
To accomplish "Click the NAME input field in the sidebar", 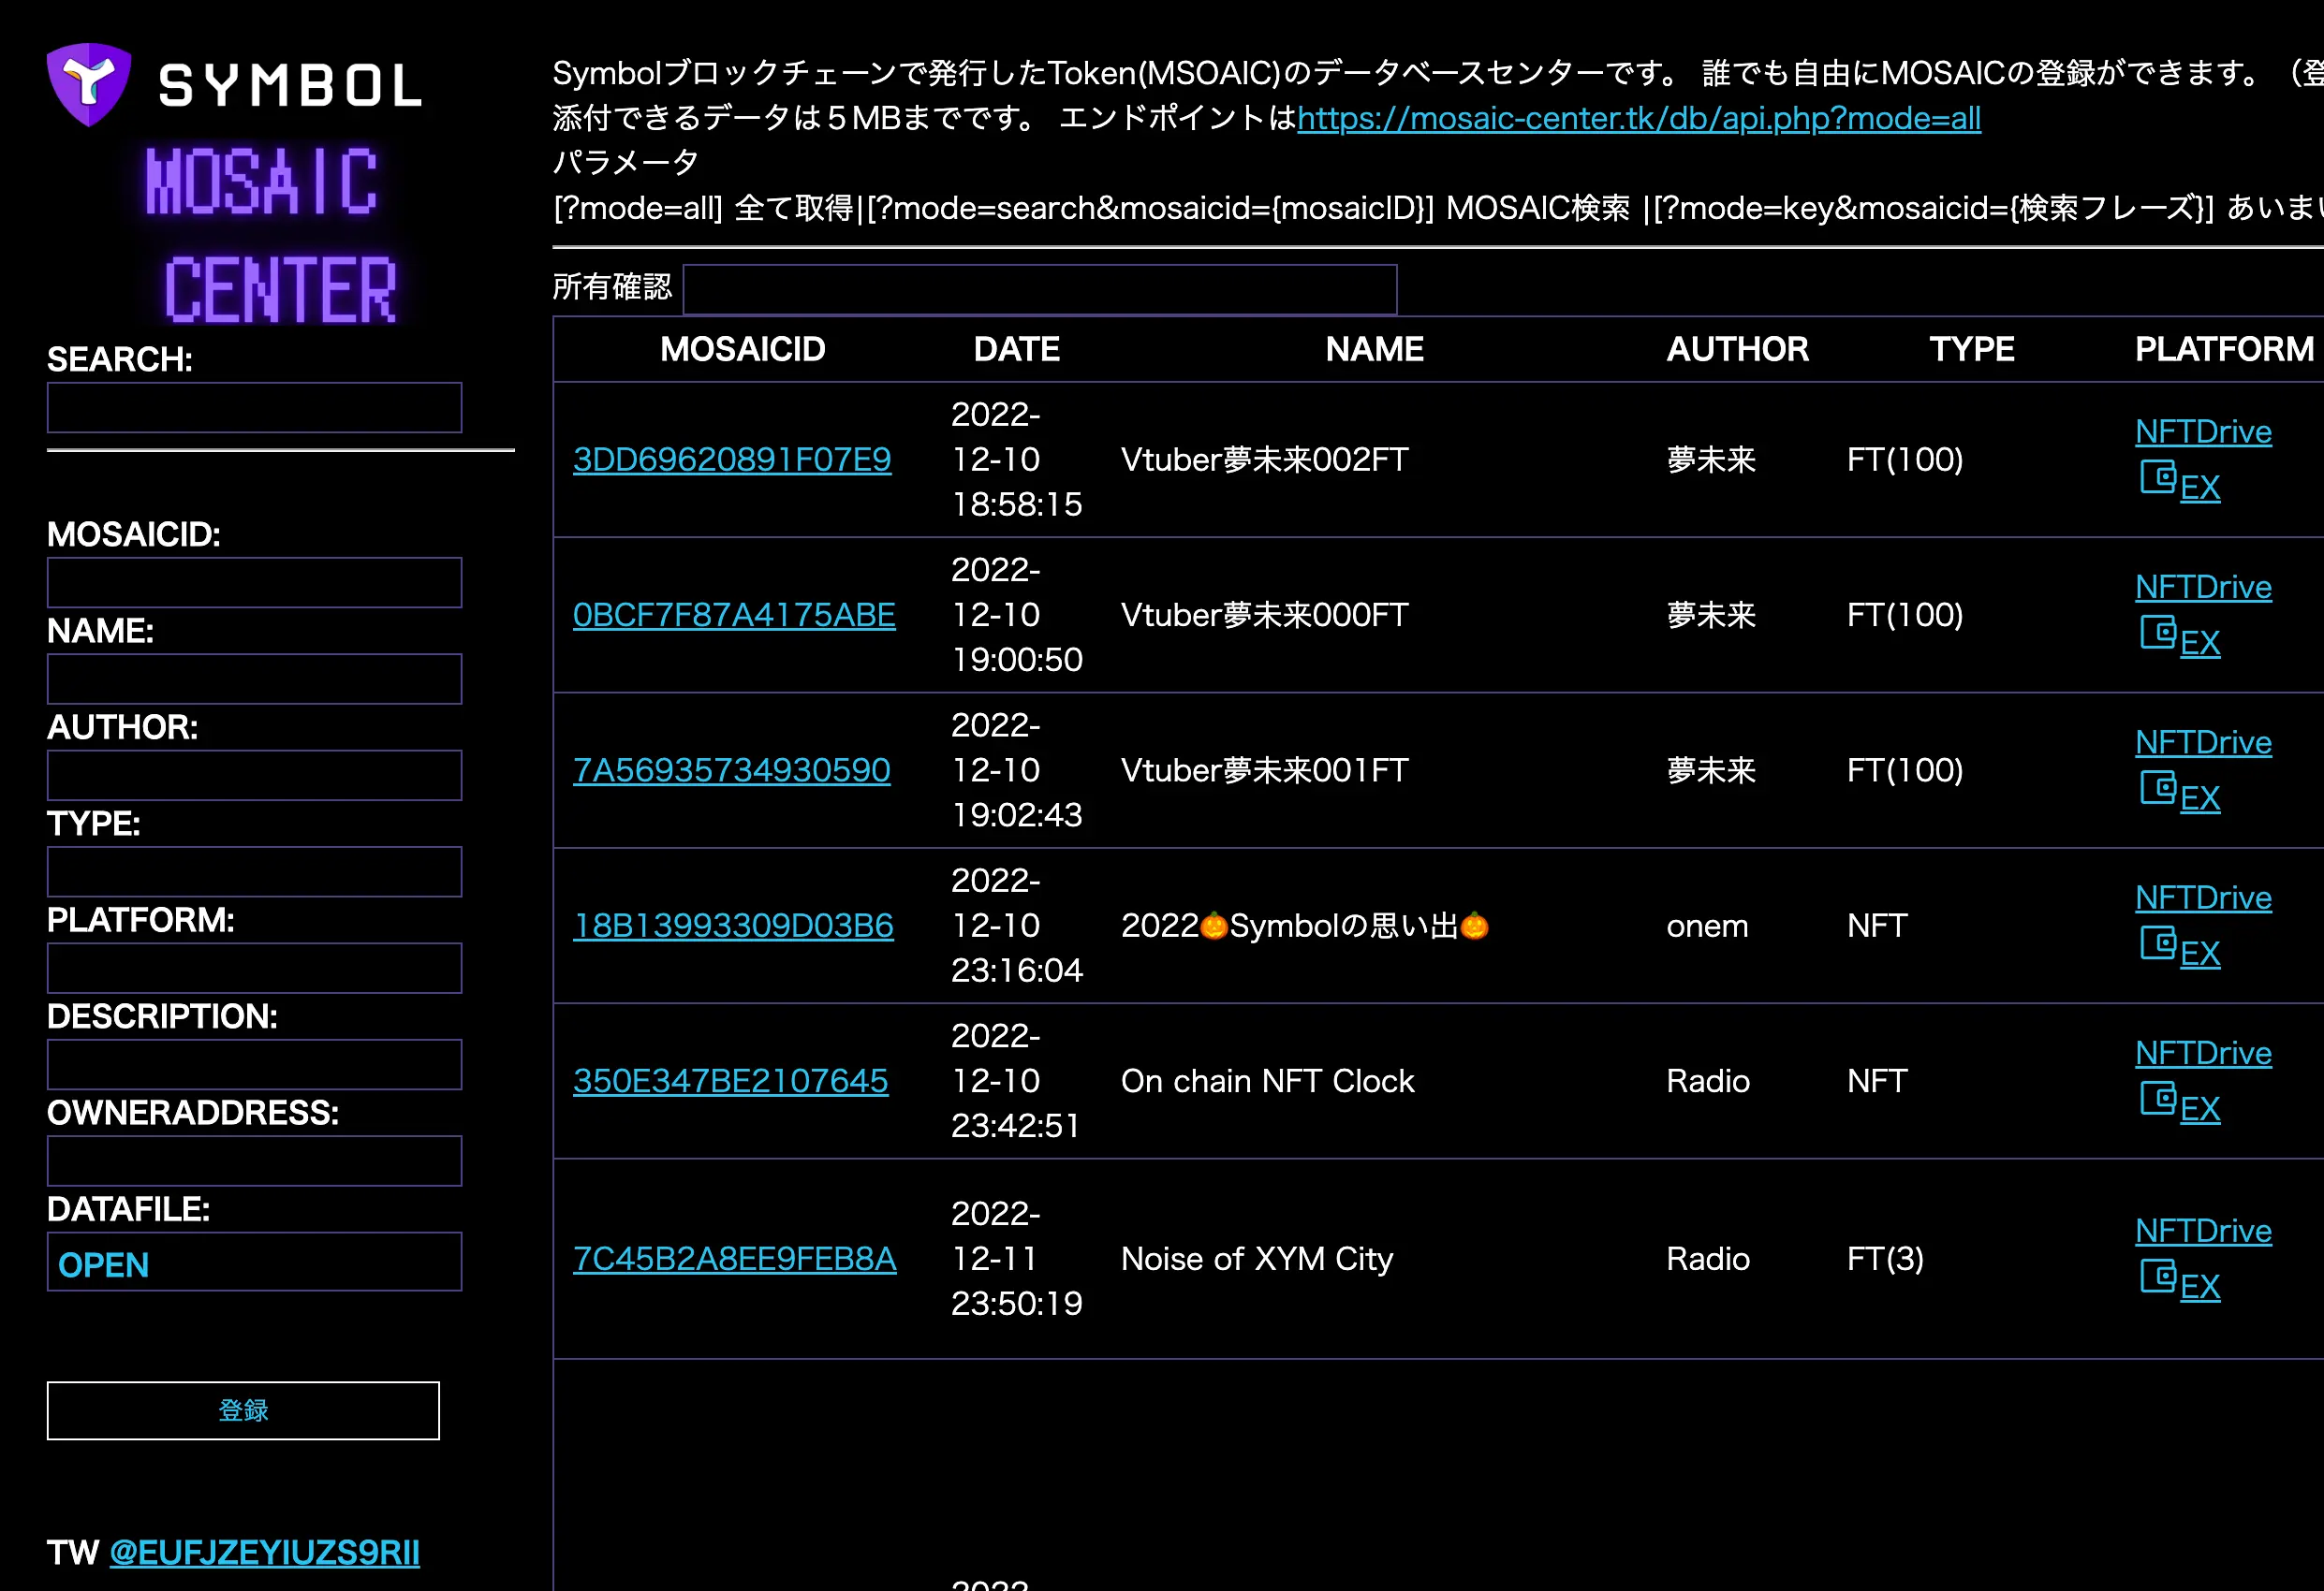I will coord(254,679).
